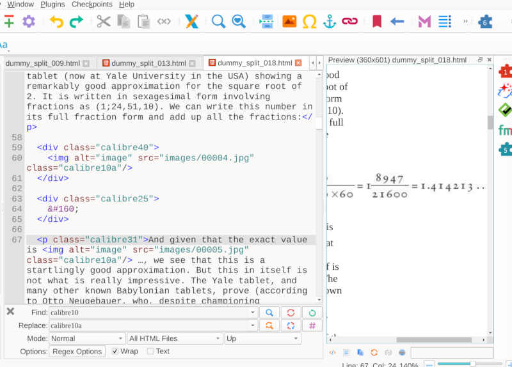The image size is (512, 367).
Task: Click the Preferences gear icon
Action: 29,22
